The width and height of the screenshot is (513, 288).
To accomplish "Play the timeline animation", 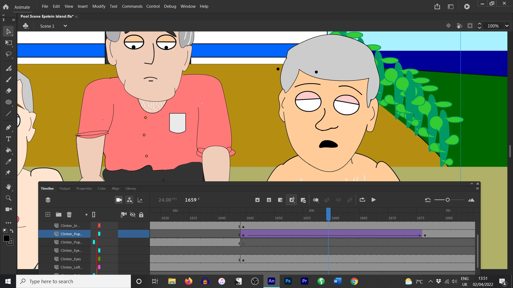I will coord(374,200).
